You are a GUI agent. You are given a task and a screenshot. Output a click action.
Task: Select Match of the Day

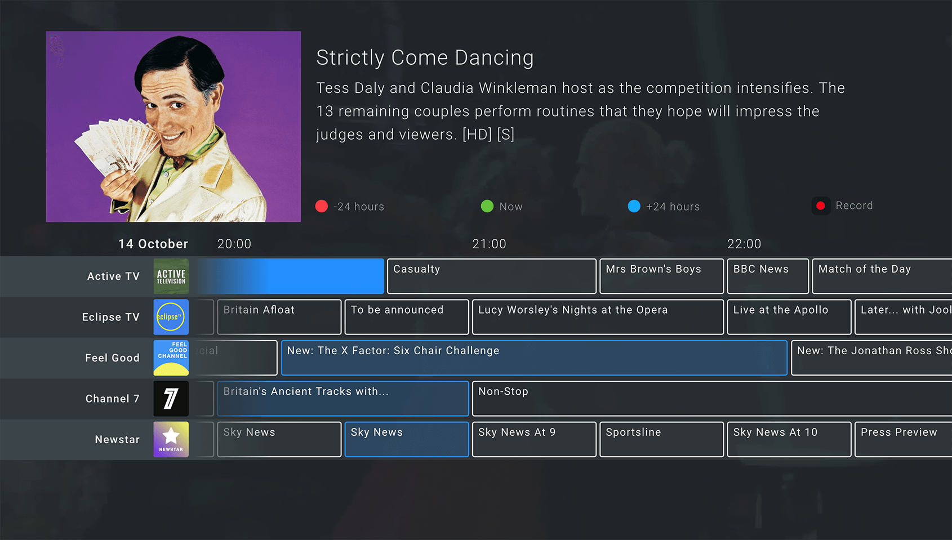[882, 276]
